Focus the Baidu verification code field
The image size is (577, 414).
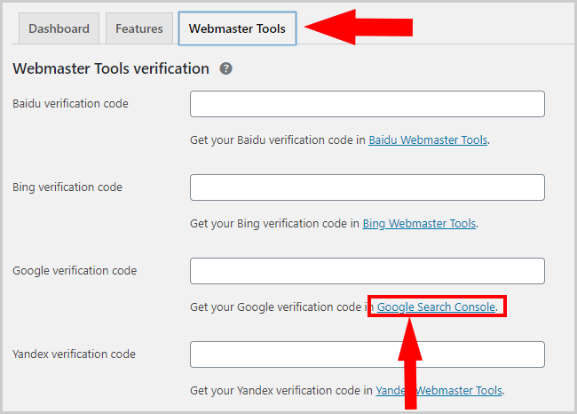point(367,104)
